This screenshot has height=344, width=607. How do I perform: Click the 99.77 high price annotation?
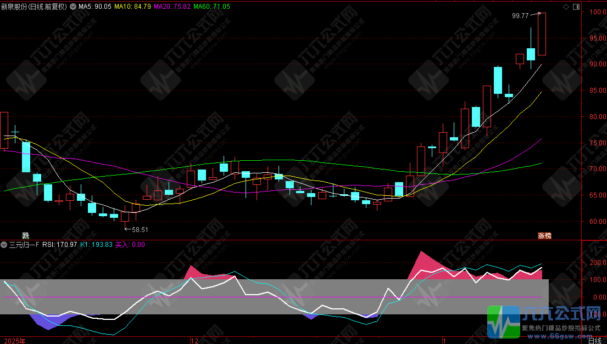[x=520, y=16]
